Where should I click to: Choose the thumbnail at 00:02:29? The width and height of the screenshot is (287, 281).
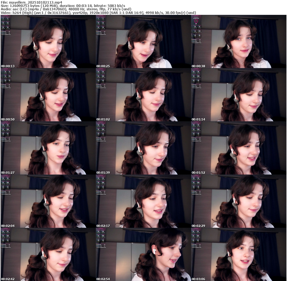coord(239,201)
